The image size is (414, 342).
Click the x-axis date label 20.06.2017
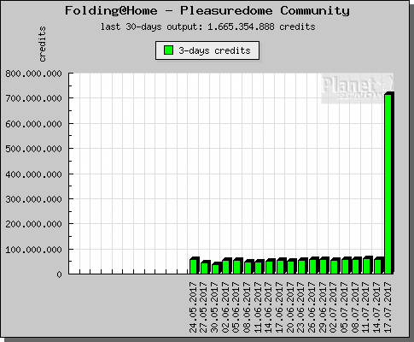click(x=291, y=307)
